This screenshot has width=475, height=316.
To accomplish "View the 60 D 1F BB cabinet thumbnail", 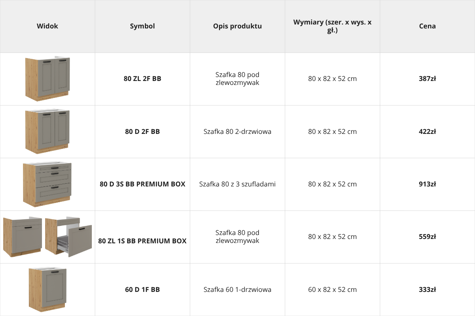I will [47, 290].
